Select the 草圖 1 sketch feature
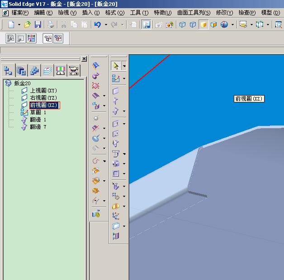 pos(38,112)
